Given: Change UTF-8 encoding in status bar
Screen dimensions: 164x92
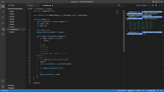Looking at the screenshot, I should (x=138, y=90).
